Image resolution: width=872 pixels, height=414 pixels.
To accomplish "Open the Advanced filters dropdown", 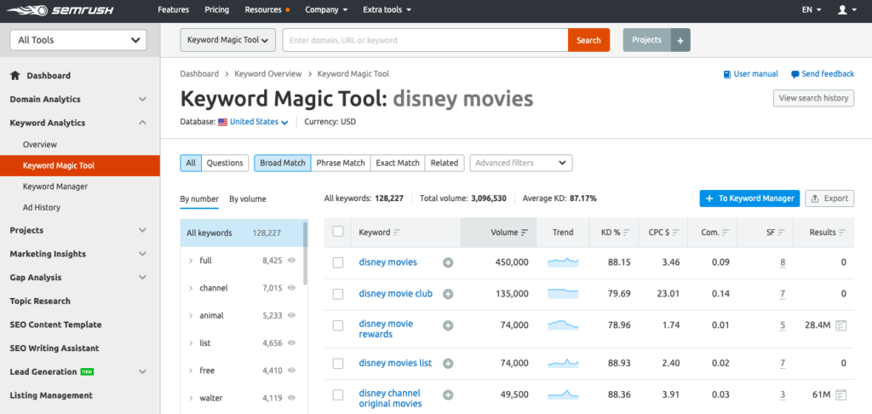I will (521, 163).
